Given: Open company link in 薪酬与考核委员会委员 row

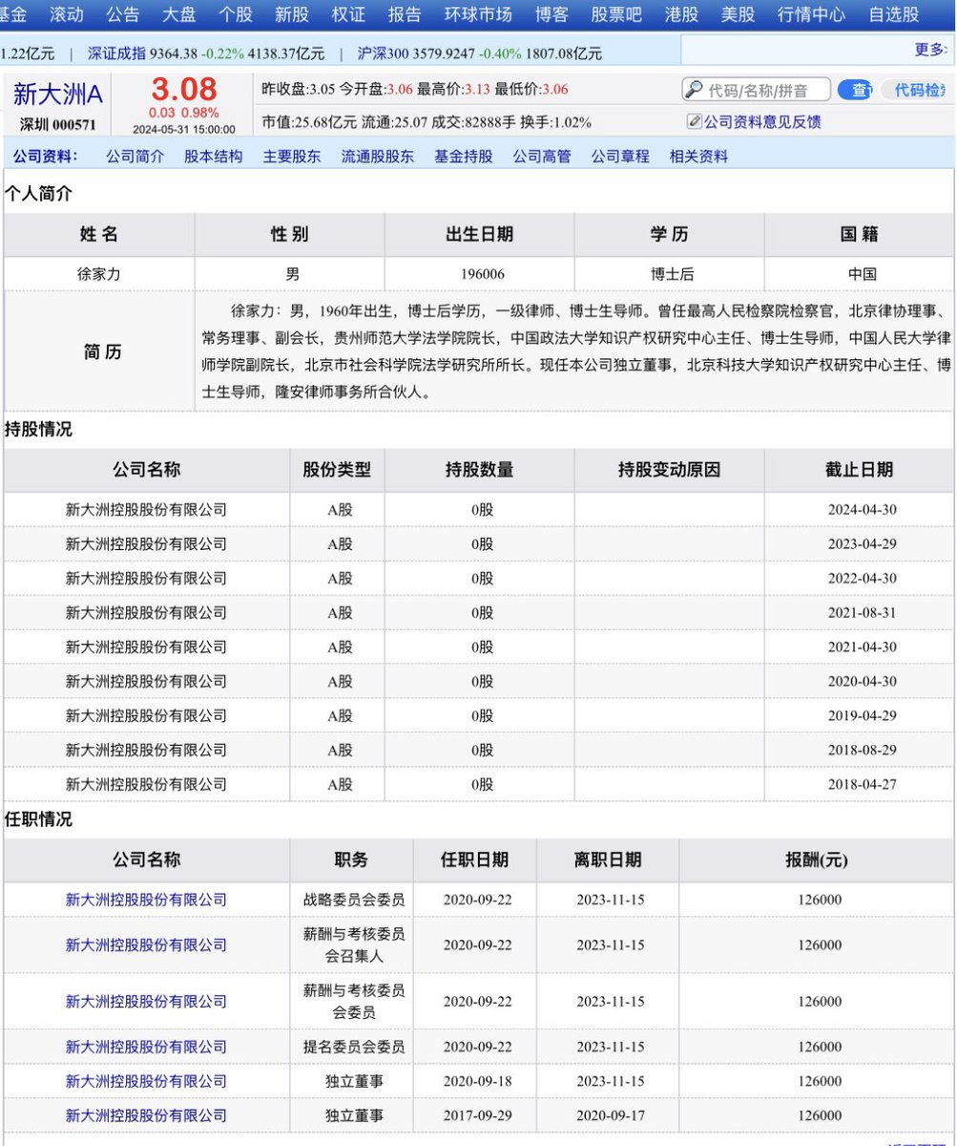Looking at the screenshot, I should (146, 1001).
